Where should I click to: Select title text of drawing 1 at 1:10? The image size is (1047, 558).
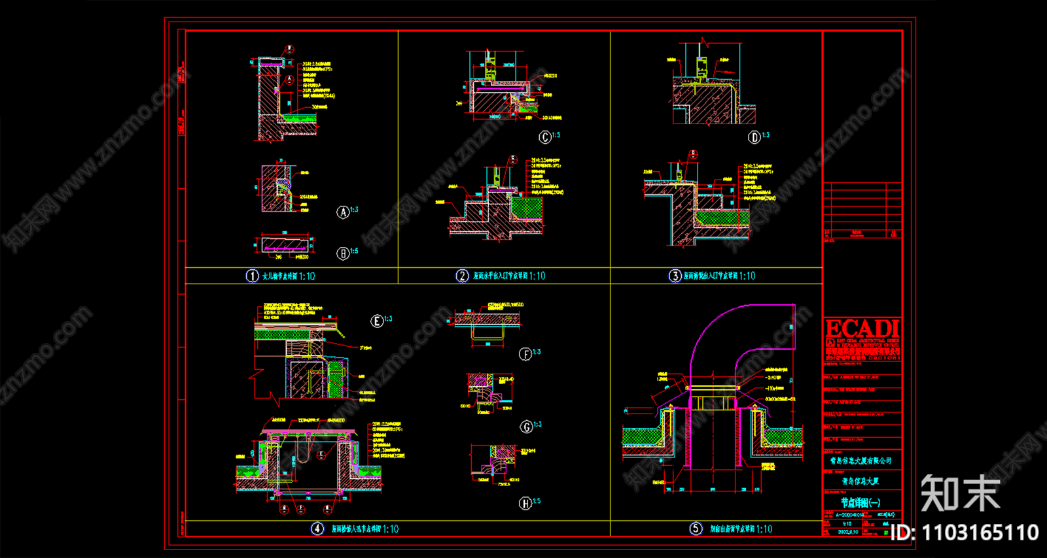click(289, 276)
